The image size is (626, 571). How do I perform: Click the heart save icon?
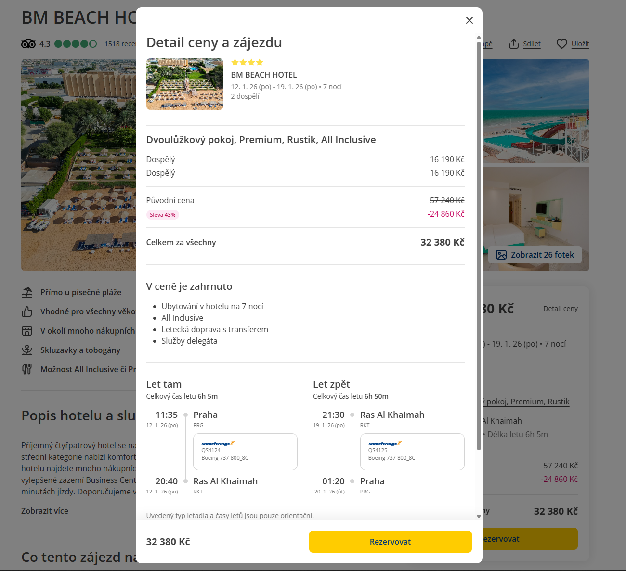tap(561, 44)
